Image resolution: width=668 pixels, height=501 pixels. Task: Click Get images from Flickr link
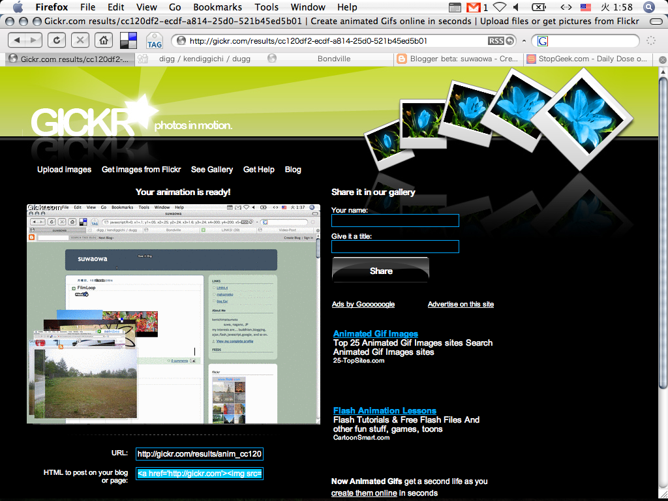(141, 170)
